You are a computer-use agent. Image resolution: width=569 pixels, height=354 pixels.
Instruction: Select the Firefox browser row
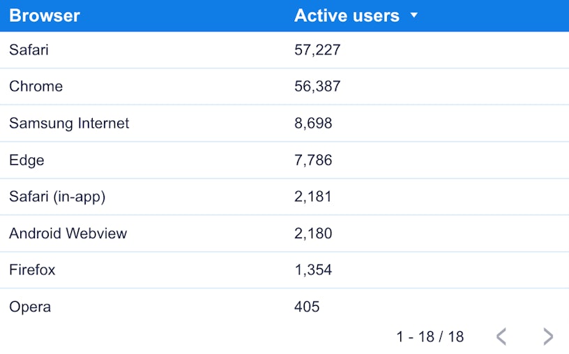(32, 270)
